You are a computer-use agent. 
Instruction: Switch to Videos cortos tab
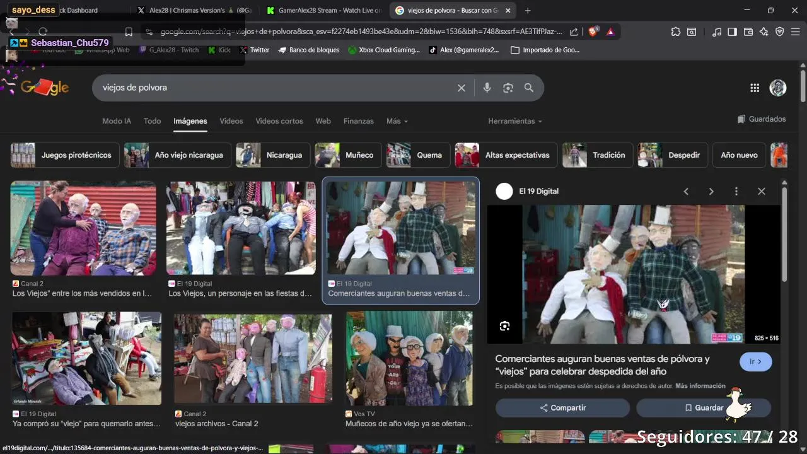(x=279, y=121)
